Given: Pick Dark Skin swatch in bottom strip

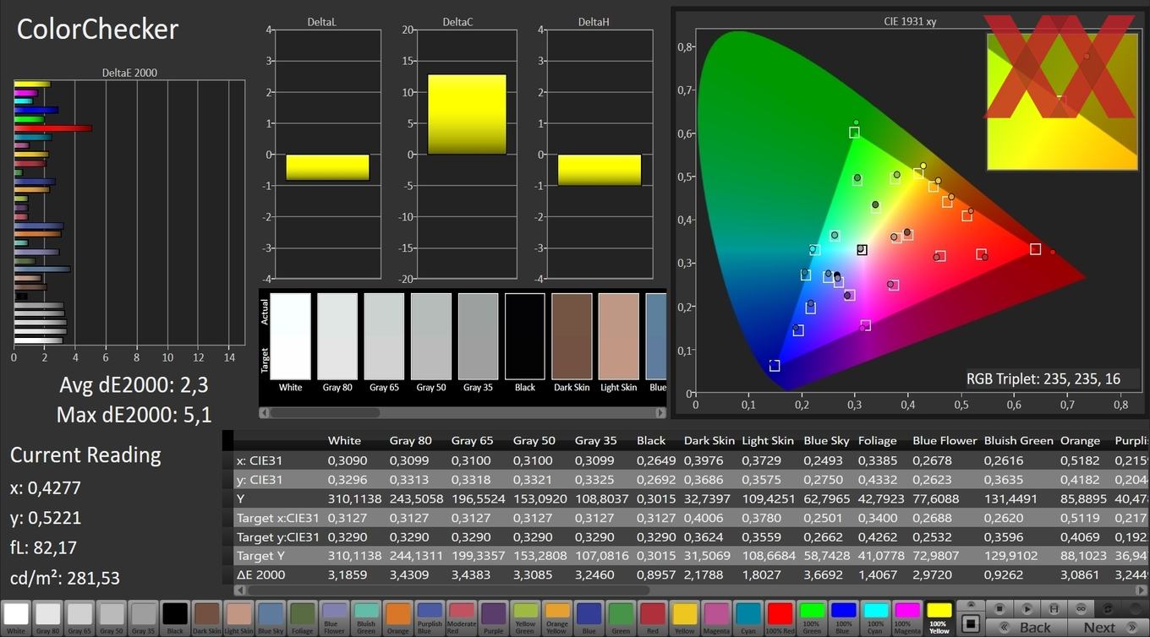Looking at the screenshot, I should click(207, 618).
